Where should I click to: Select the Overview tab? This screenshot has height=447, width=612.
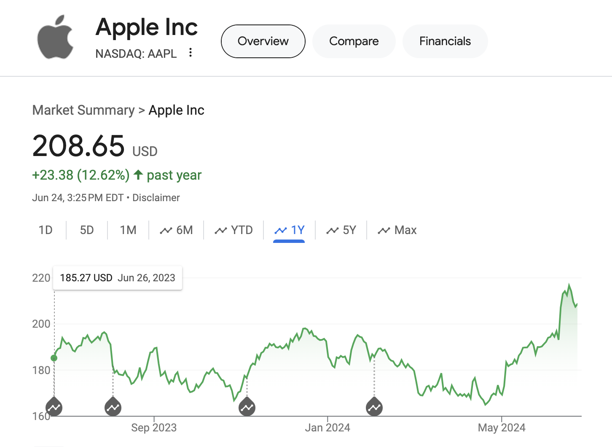pyautogui.click(x=263, y=41)
